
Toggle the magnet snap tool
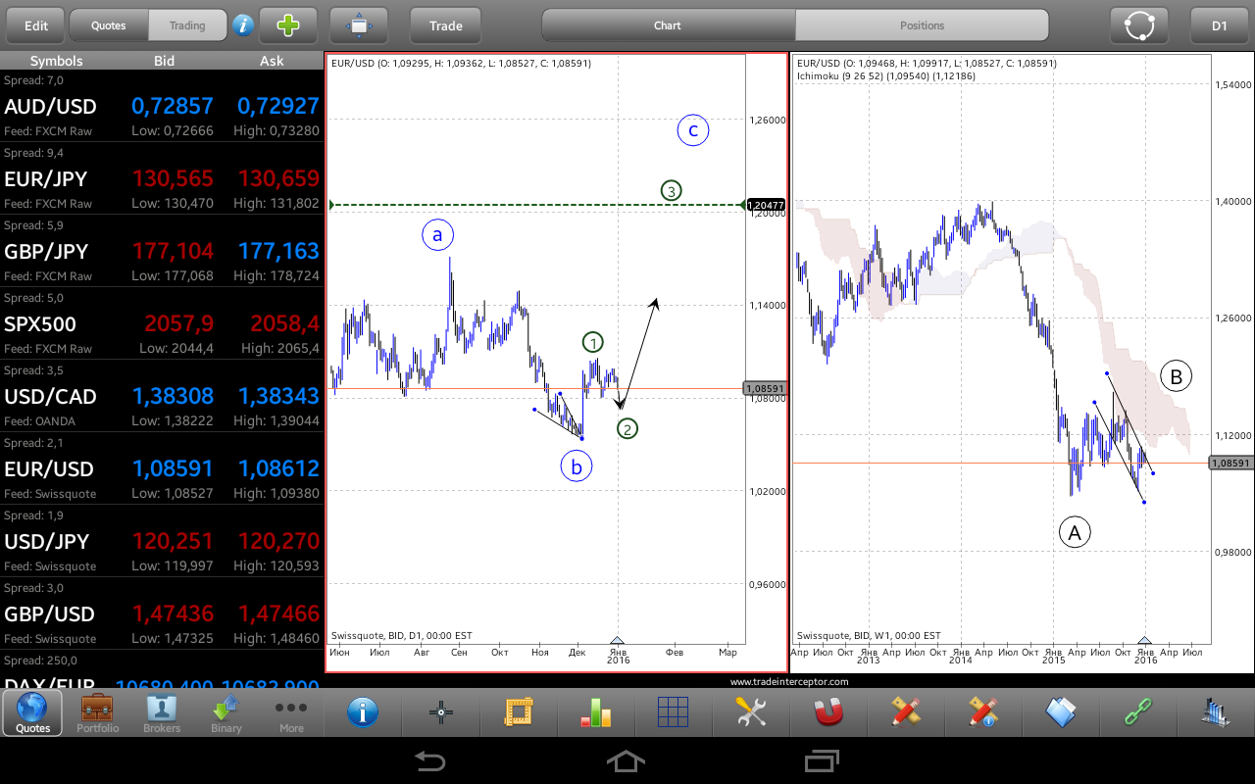(x=828, y=712)
